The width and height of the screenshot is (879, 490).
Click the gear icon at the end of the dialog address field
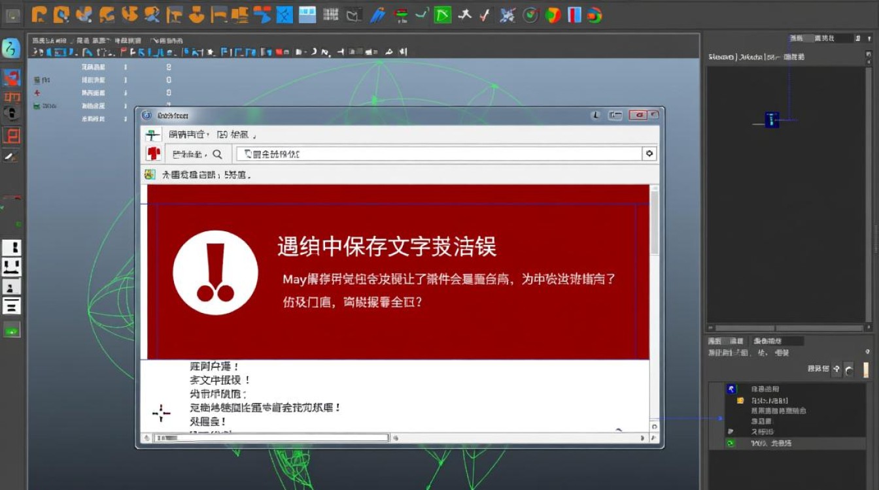tap(649, 154)
